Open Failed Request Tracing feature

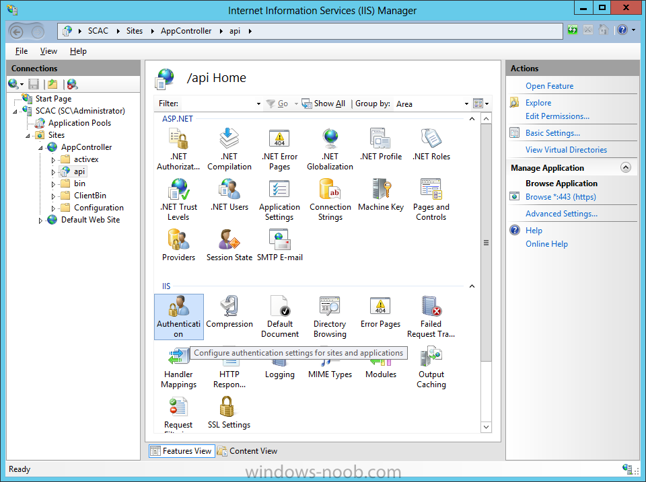tap(431, 317)
